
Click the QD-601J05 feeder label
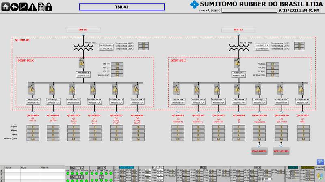302,115
